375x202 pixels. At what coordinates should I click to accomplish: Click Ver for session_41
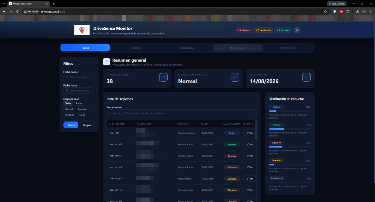coord(249,190)
